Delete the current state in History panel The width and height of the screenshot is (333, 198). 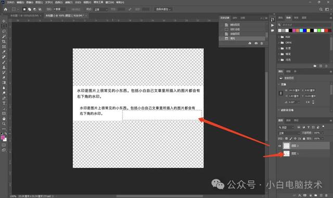262,43
